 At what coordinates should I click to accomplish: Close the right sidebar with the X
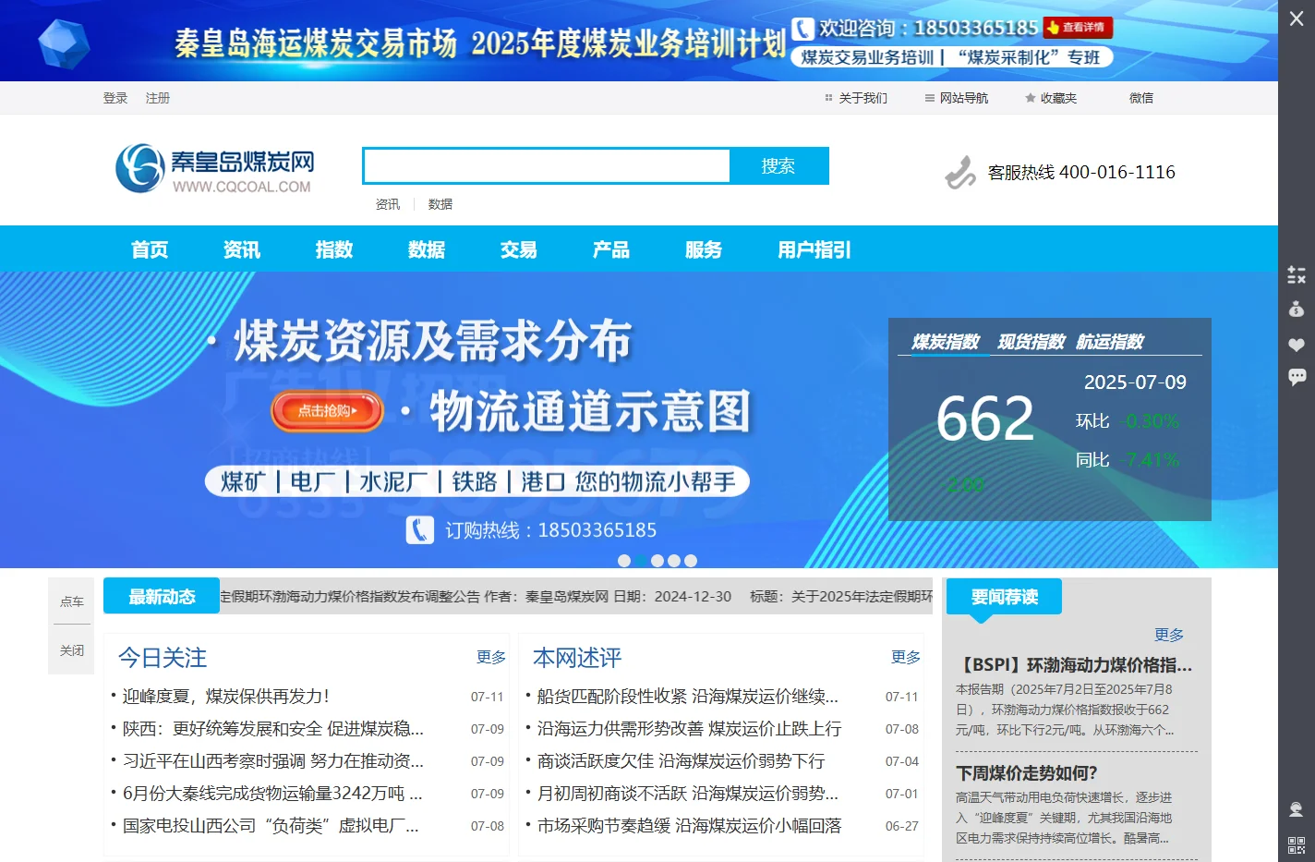(x=1297, y=18)
